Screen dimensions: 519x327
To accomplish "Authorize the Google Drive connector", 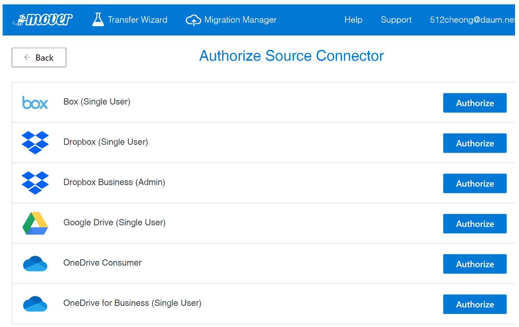I will (475, 224).
